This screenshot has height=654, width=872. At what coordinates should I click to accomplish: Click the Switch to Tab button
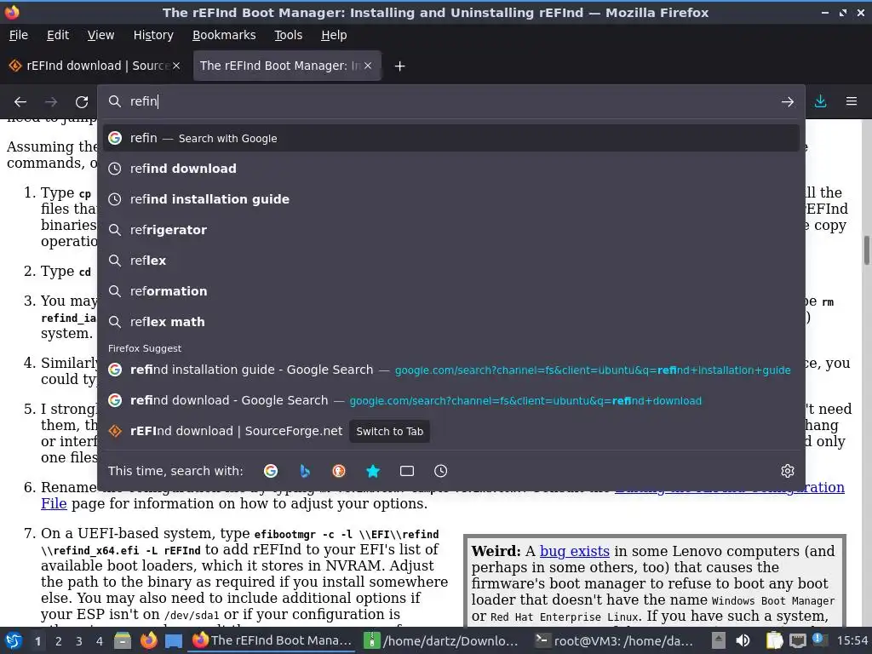tap(389, 431)
